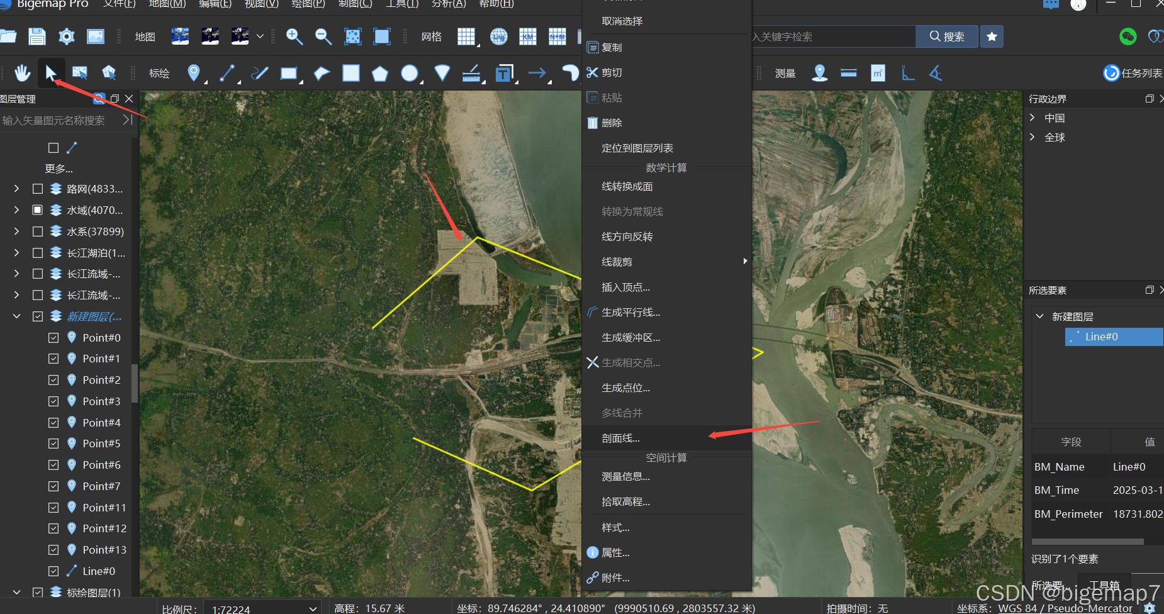Image resolution: width=1164 pixels, height=614 pixels.
Task: Choose 剖面线... from context menu
Action: coord(667,438)
